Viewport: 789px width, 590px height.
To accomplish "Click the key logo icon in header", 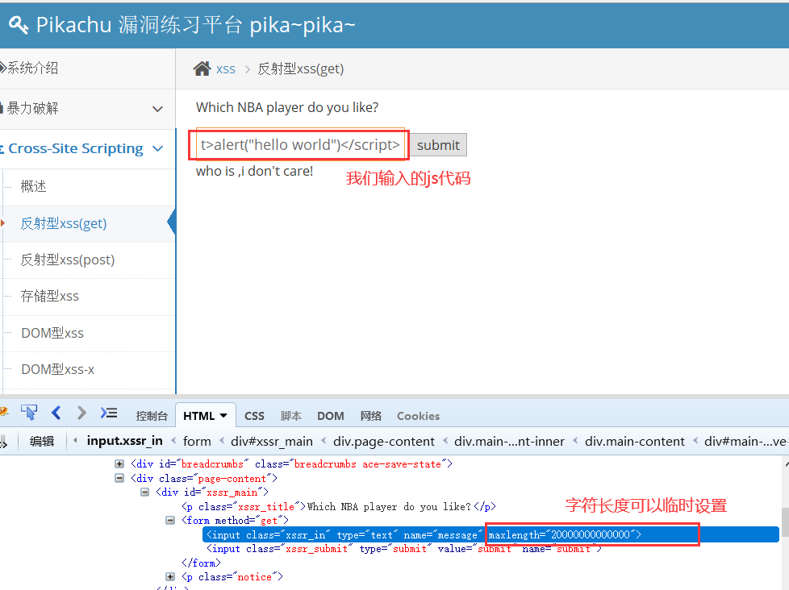I will (19, 25).
